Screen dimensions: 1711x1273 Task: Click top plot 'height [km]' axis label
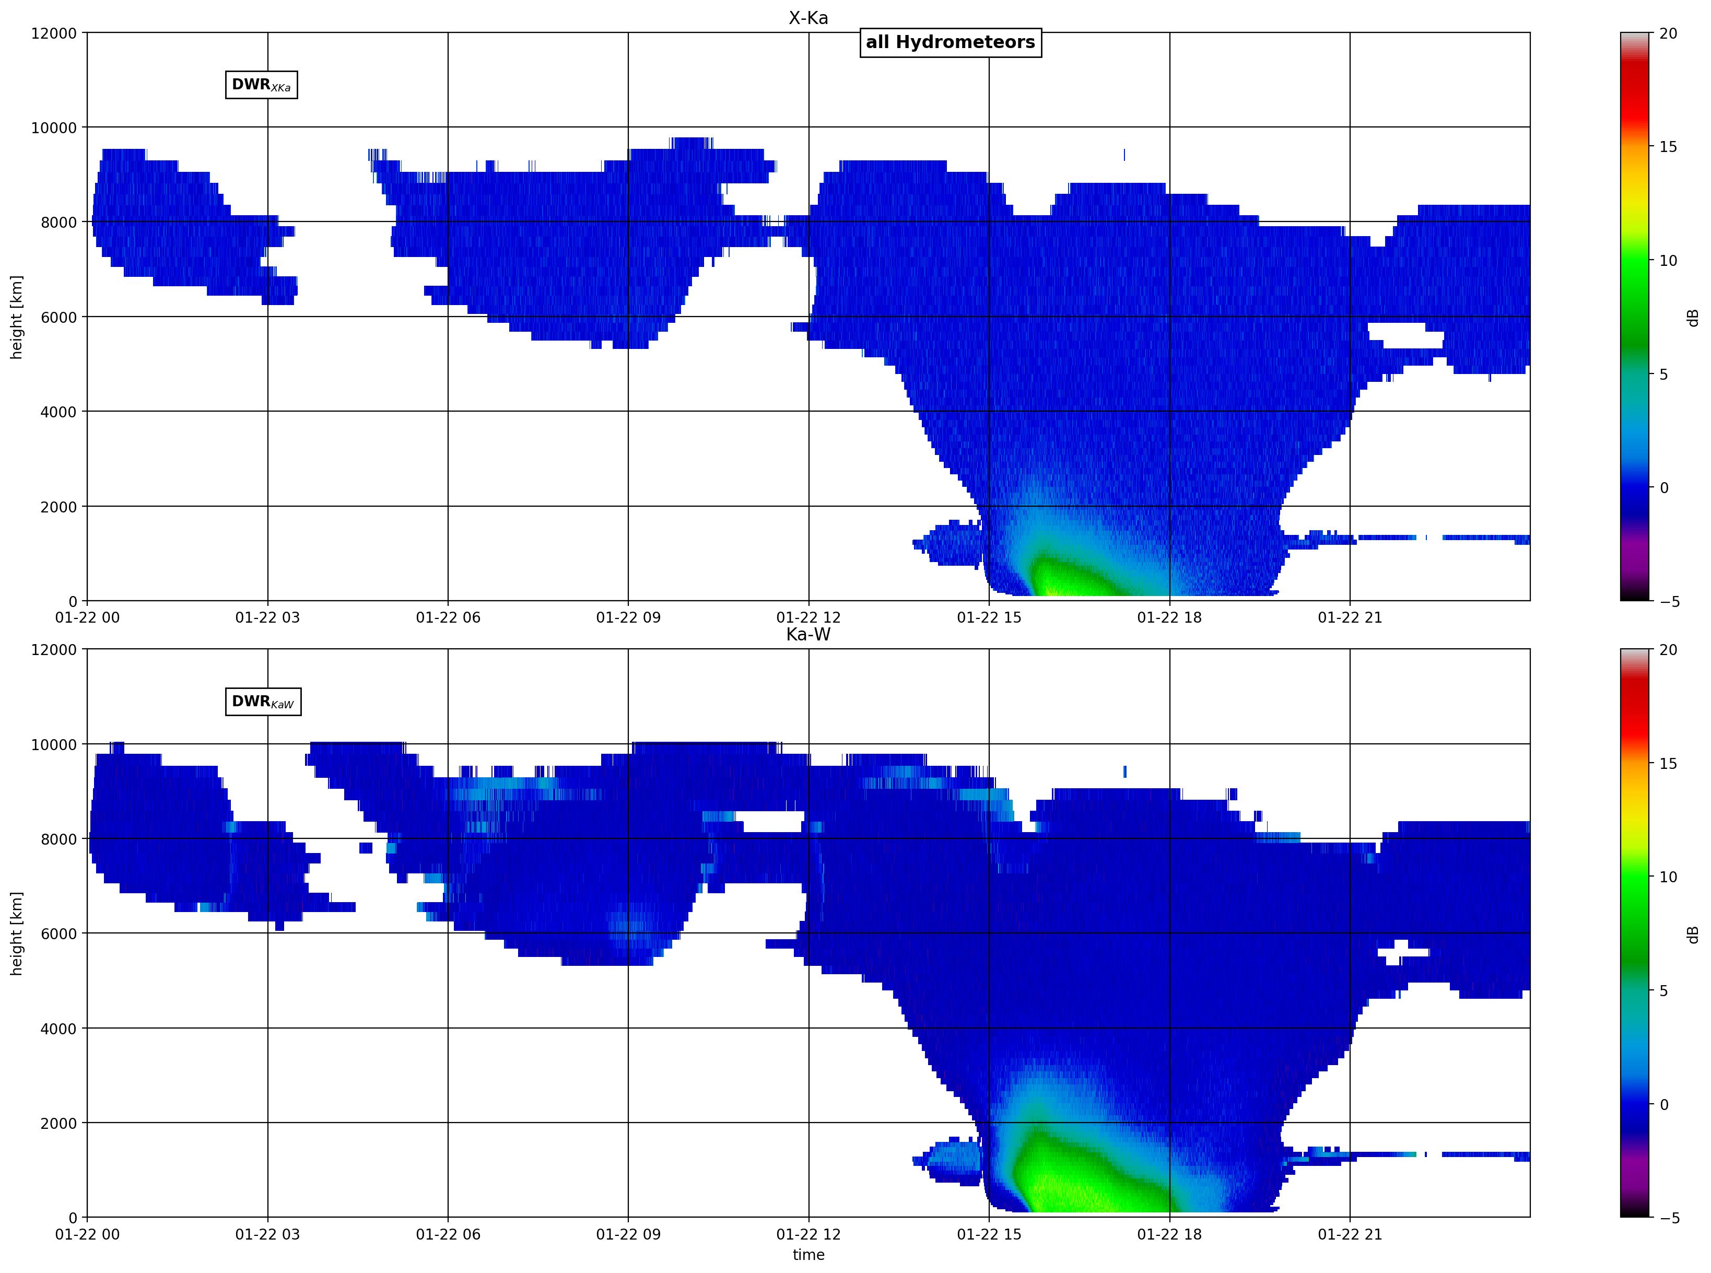pyautogui.click(x=17, y=317)
